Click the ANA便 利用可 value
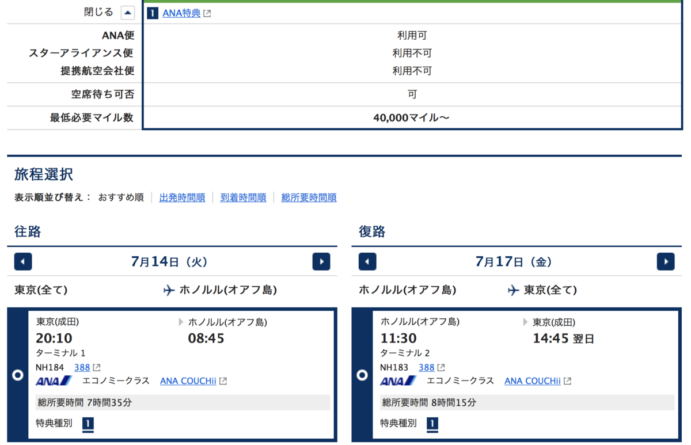The width and height of the screenshot is (691, 445). [412, 36]
